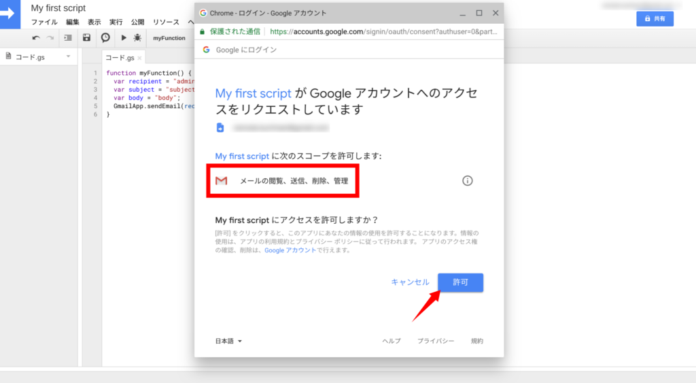
Task: Expand the コード.gs file dropdown arrow in sidebar
Action: click(x=68, y=57)
